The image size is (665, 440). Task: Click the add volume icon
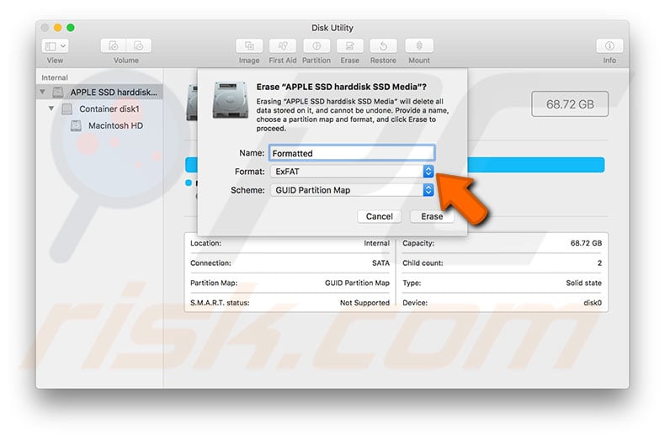click(x=114, y=47)
